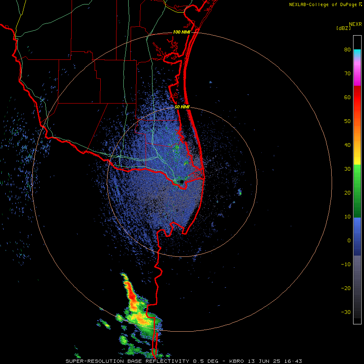
Task: Click the 40 dBZ colorbar label
Action: [347, 145]
